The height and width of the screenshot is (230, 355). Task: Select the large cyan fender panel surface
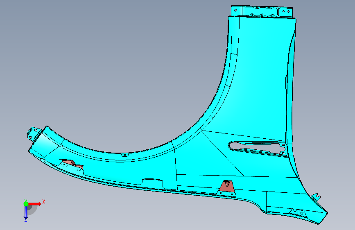(x=260, y=90)
